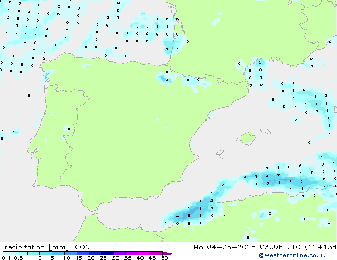The height and width of the screenshot is (260, 337).
Task: Click the '40' legend scale label
Action: (x=140, y=258)
